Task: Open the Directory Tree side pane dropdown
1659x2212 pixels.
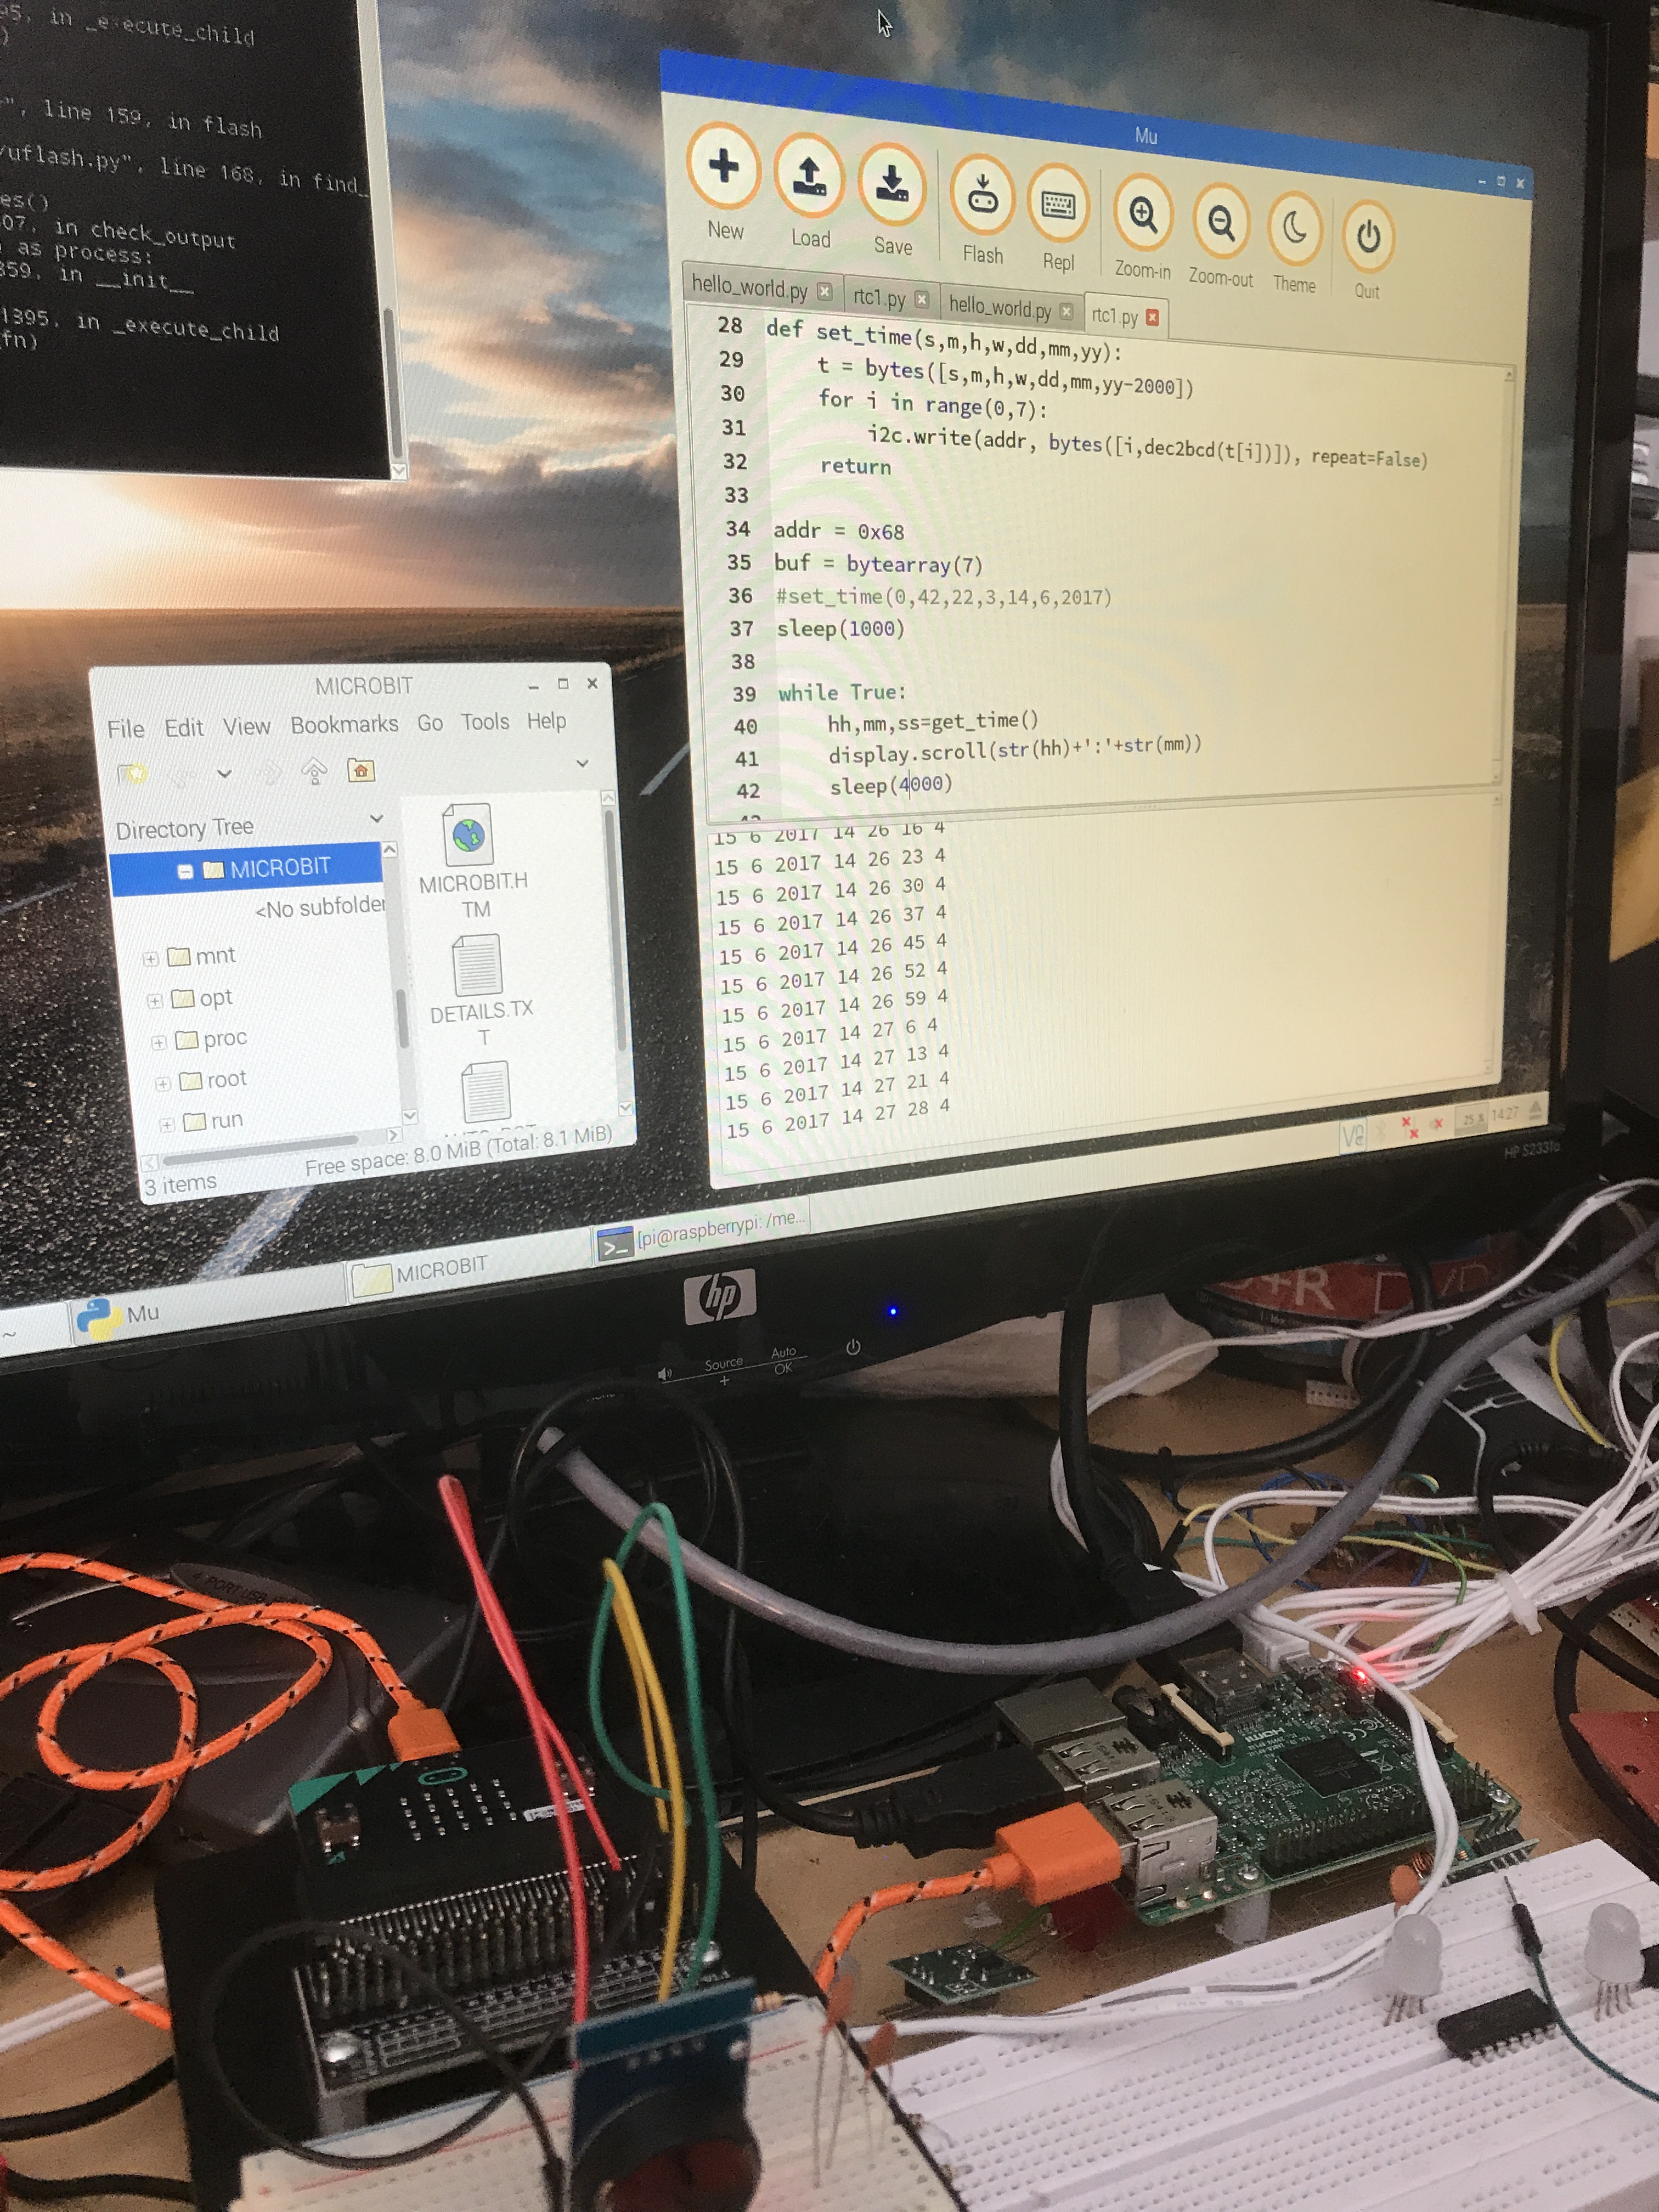Action: [377, 818]
